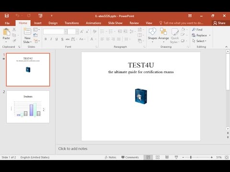The image size is (230, 172).
Task: Toggle Strikethrough formatting
Action: click(68, 39)
